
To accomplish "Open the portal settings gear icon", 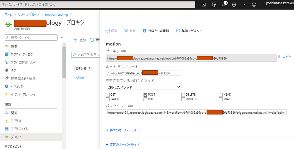I will pyautogui.click(x=234, y=5).
